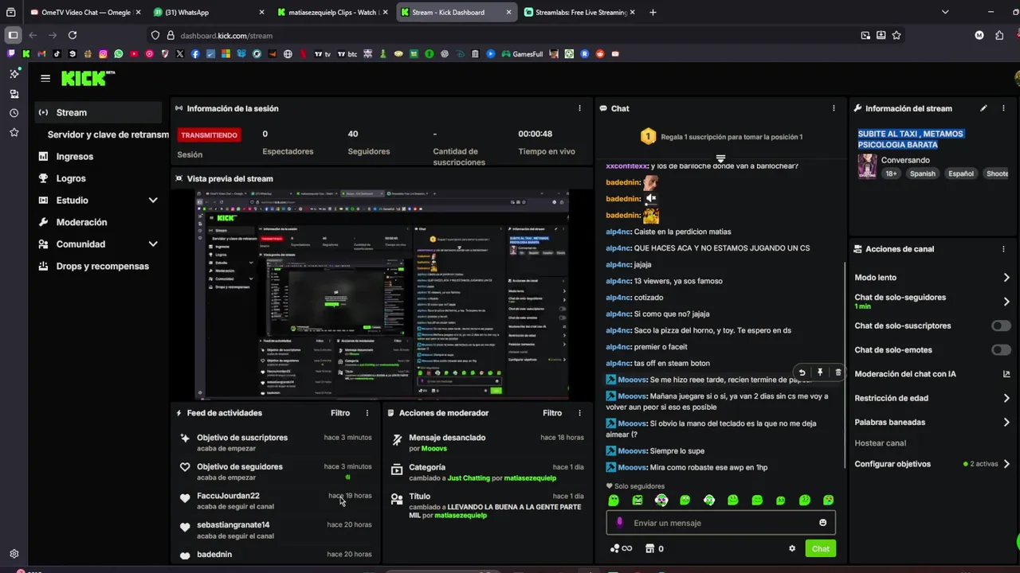Open Drops y recompensas in the sidebar
This screenshot has width=1020, height=573.
coord(100,266)
